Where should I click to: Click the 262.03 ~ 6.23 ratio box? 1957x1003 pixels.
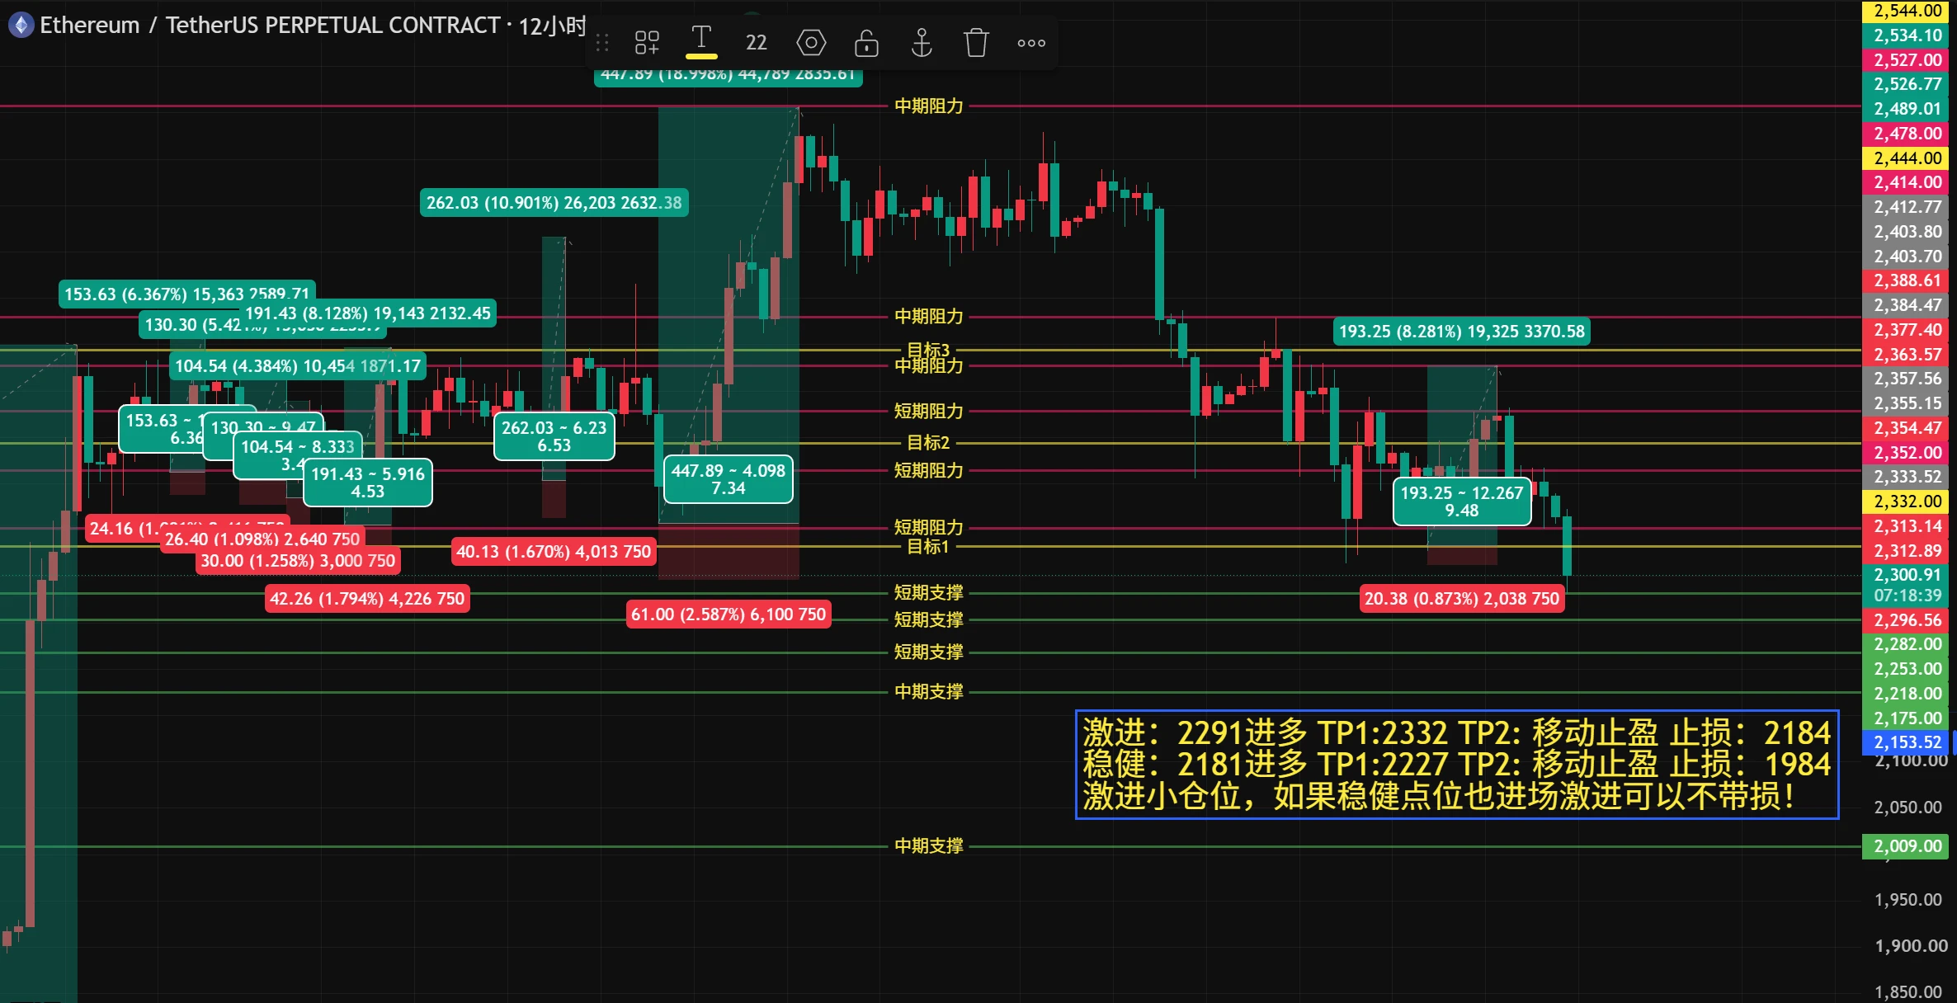554,436
